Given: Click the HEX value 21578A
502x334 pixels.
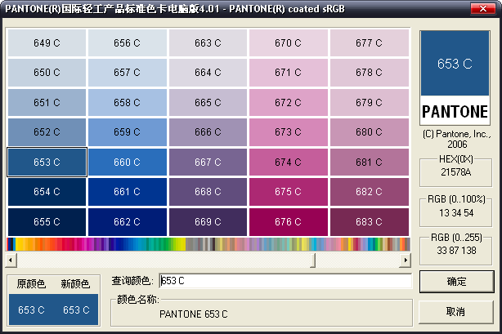Looking at the screenshot, I should 456,172.
